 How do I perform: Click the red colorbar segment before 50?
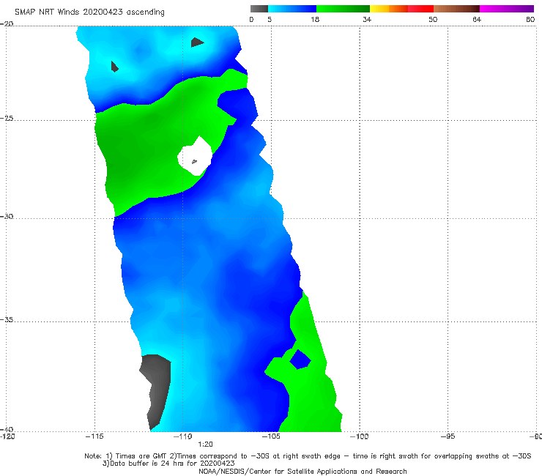click(x=420, y=9)
